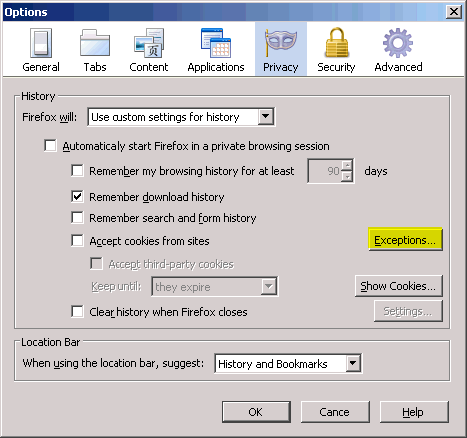Expand the location bar suggest dropdown

289,364
